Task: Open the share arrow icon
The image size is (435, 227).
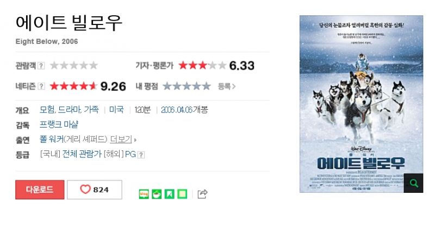Action: click(x=202, y=194)
